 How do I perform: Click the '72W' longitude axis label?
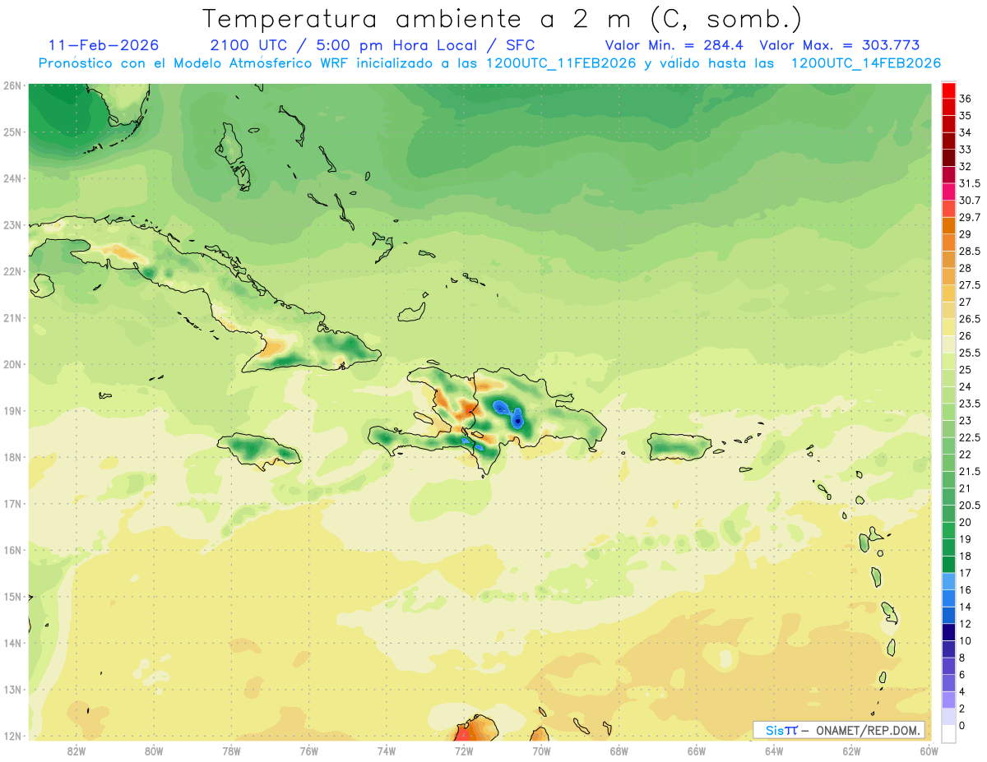pos(464,750)
